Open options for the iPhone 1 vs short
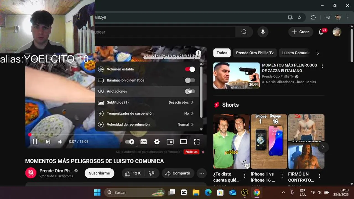The width and height of the screenshot is (354, 199). point(282,176)
